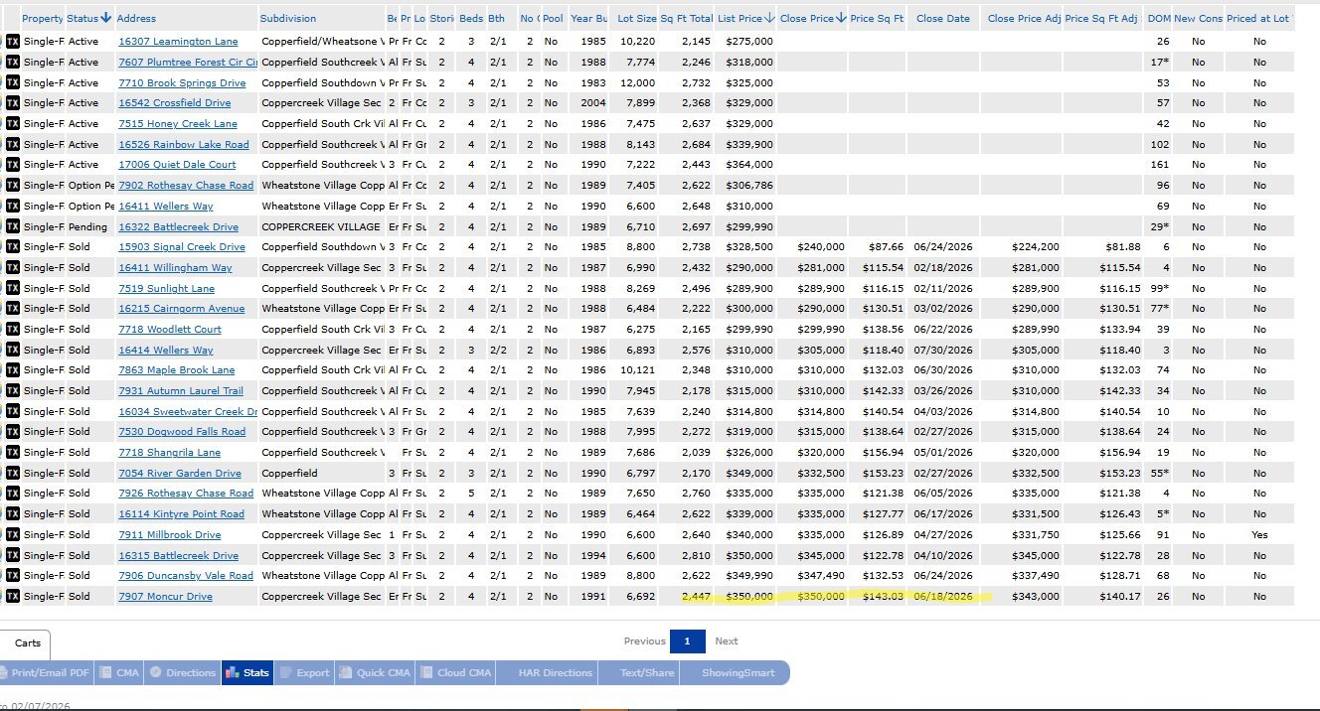Screen dimensions: 1320x711
Task: Click the TX icon for 7863 Maple Brook Lane
Action: 13,369
